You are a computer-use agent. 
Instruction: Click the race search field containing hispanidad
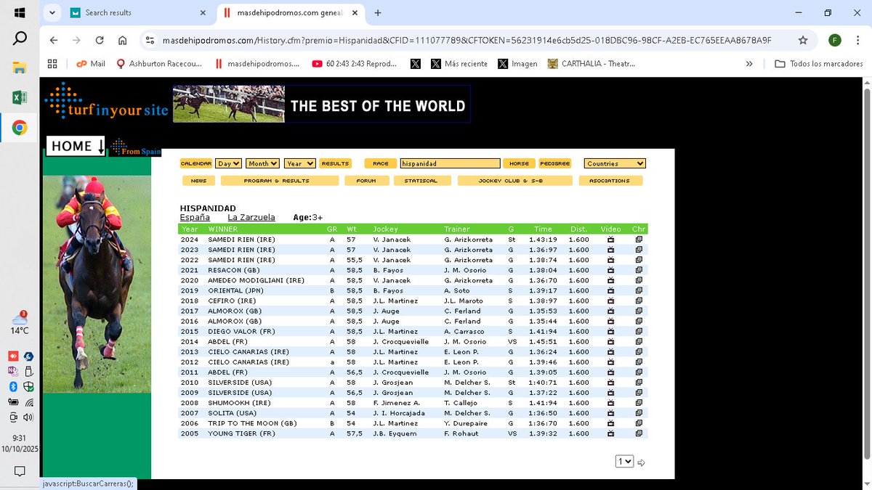click(x=450, y=163)
